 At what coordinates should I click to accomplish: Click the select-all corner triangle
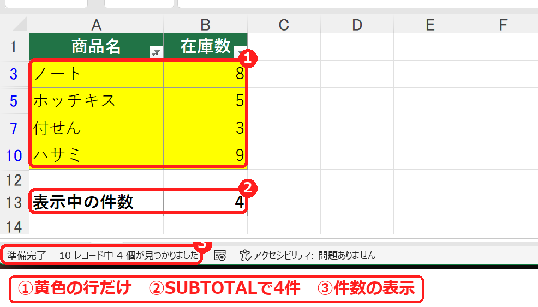tap(19, 25)
